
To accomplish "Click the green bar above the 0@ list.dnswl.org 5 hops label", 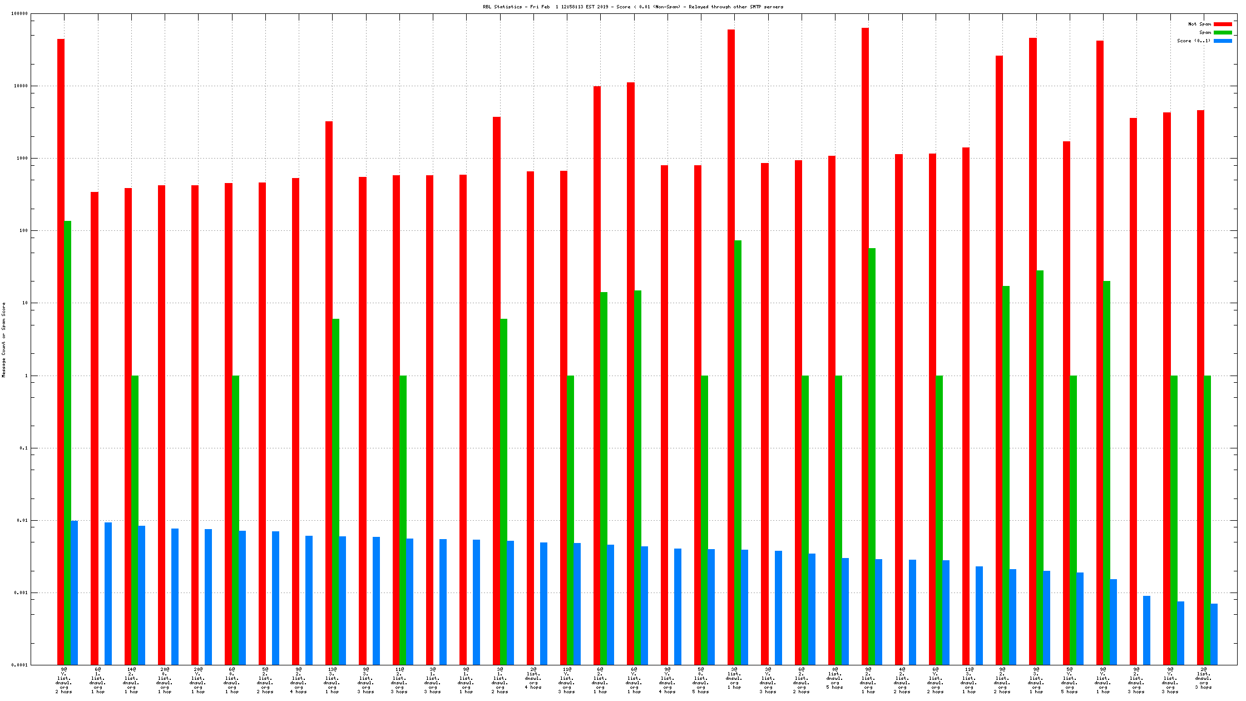I will pos(838,520).
